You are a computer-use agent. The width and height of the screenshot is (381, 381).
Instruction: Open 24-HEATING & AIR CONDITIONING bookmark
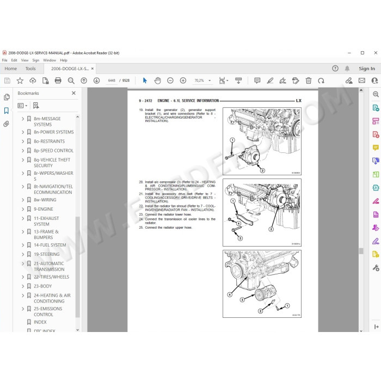52,298
